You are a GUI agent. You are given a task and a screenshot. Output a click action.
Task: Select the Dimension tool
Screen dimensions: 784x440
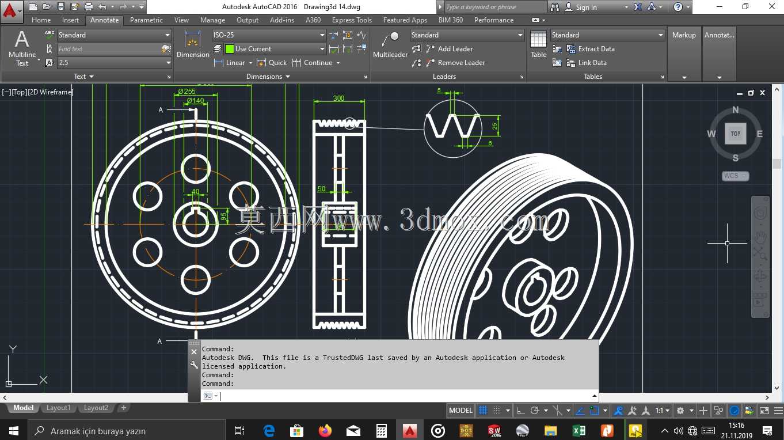coord(193,45)
